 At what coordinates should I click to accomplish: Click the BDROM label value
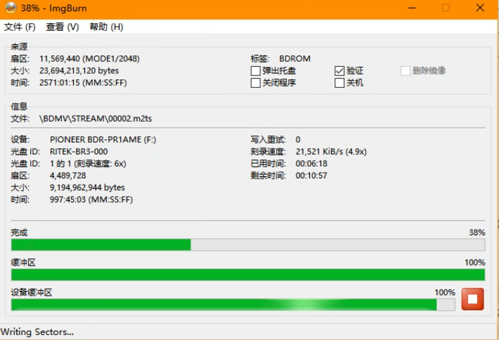point(294,59)
